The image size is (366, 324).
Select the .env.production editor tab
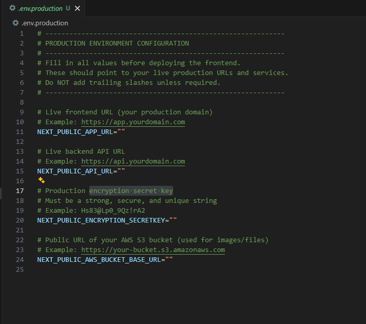click(43, 8)
